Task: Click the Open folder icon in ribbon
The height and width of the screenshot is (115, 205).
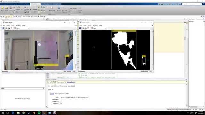Action: pyautogui.click(x=6, y=8)
